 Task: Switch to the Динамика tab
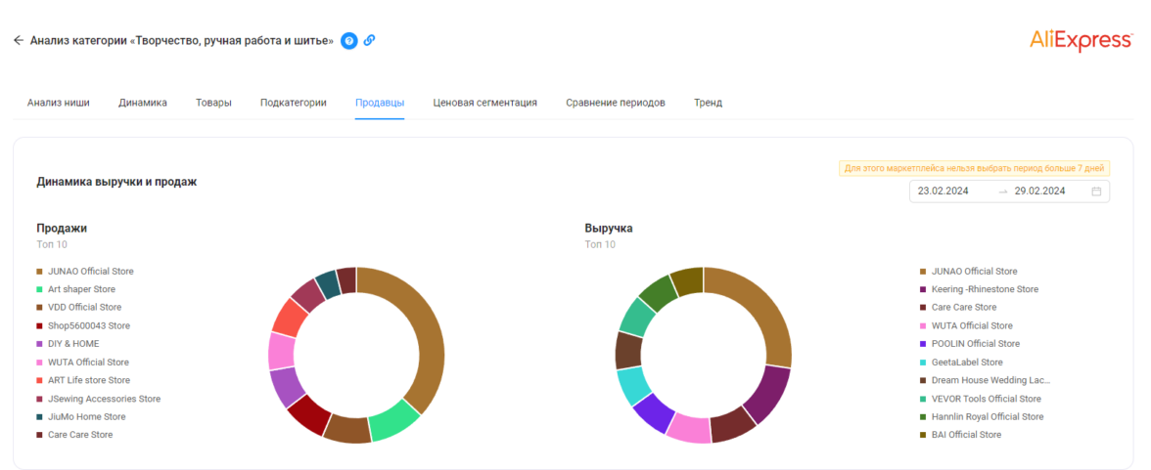click(143, 103)
